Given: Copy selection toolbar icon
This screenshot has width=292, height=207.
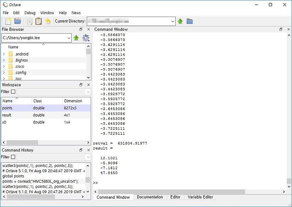Looking at the screenshot, I should (x=29, y=21).
